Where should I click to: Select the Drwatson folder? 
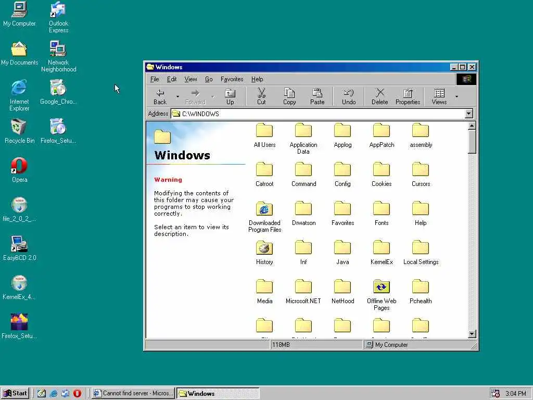pos(303,214)
